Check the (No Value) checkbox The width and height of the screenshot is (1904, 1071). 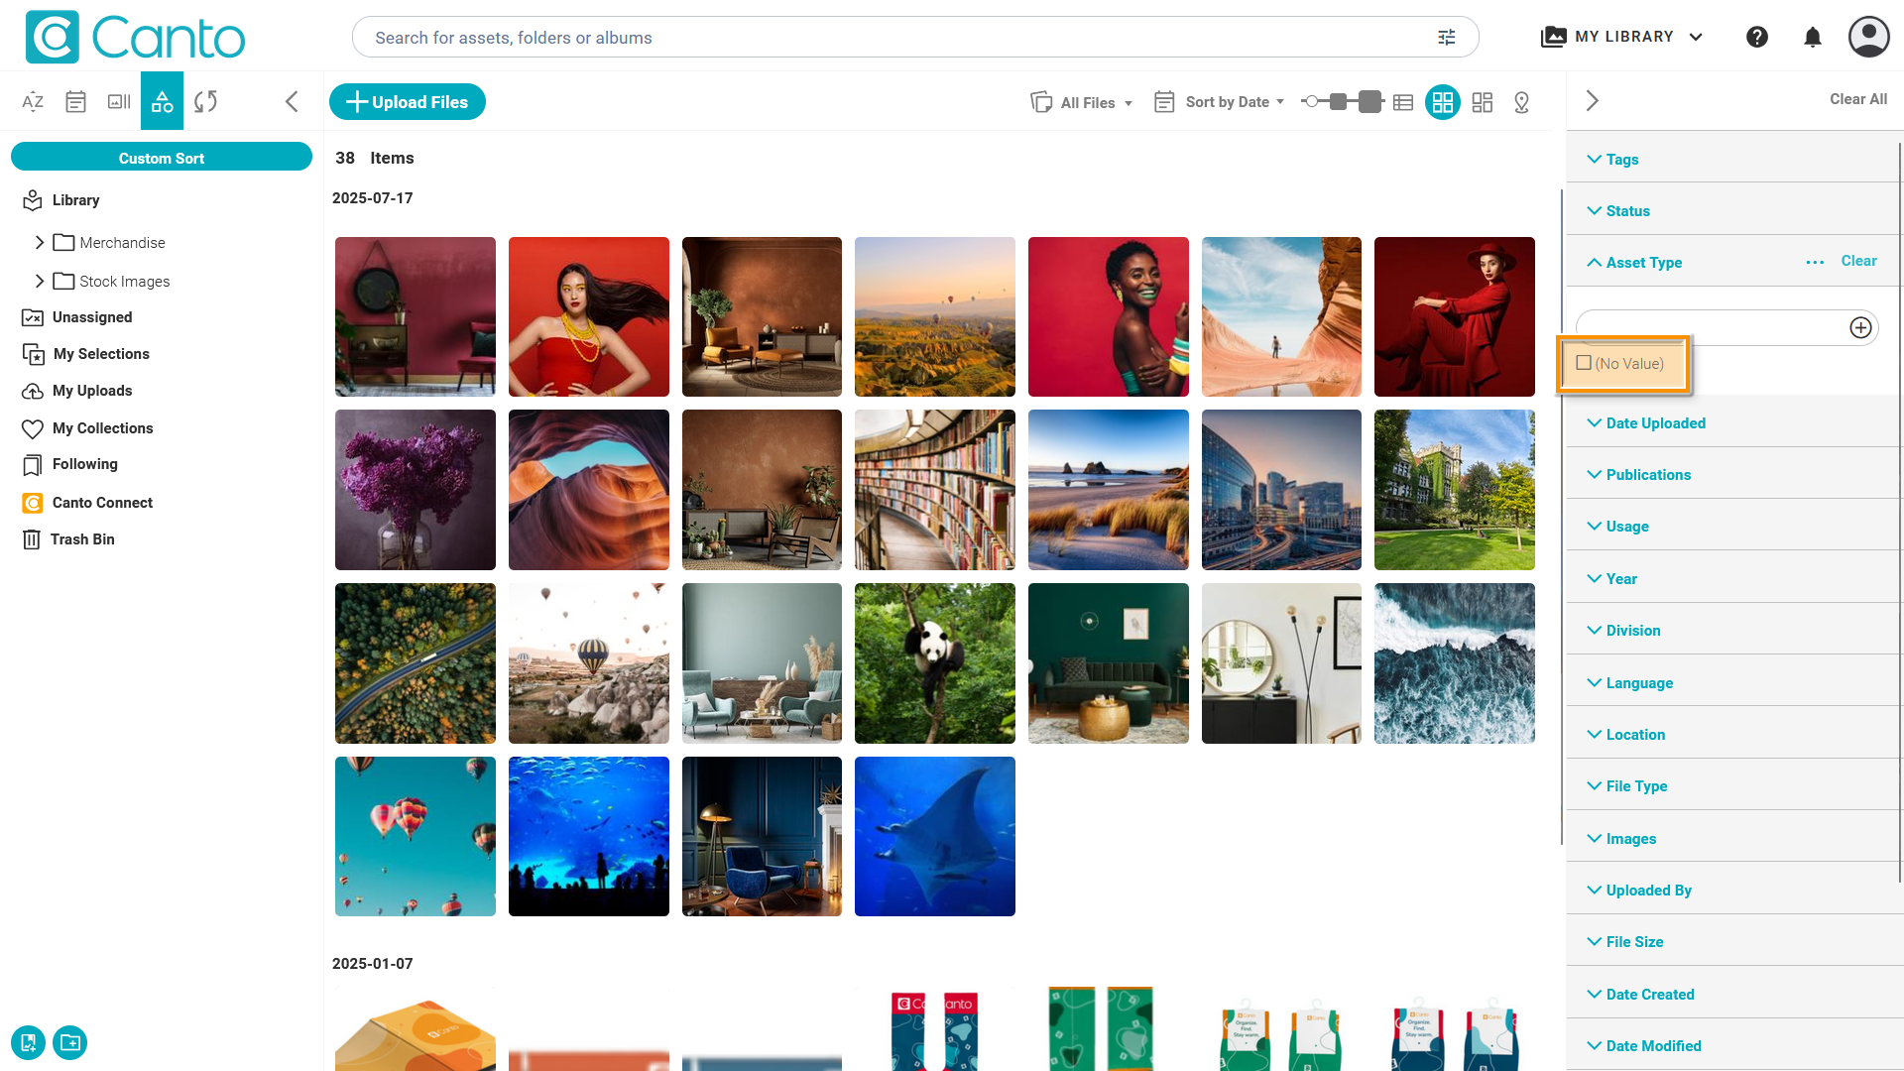(1584, 363)
